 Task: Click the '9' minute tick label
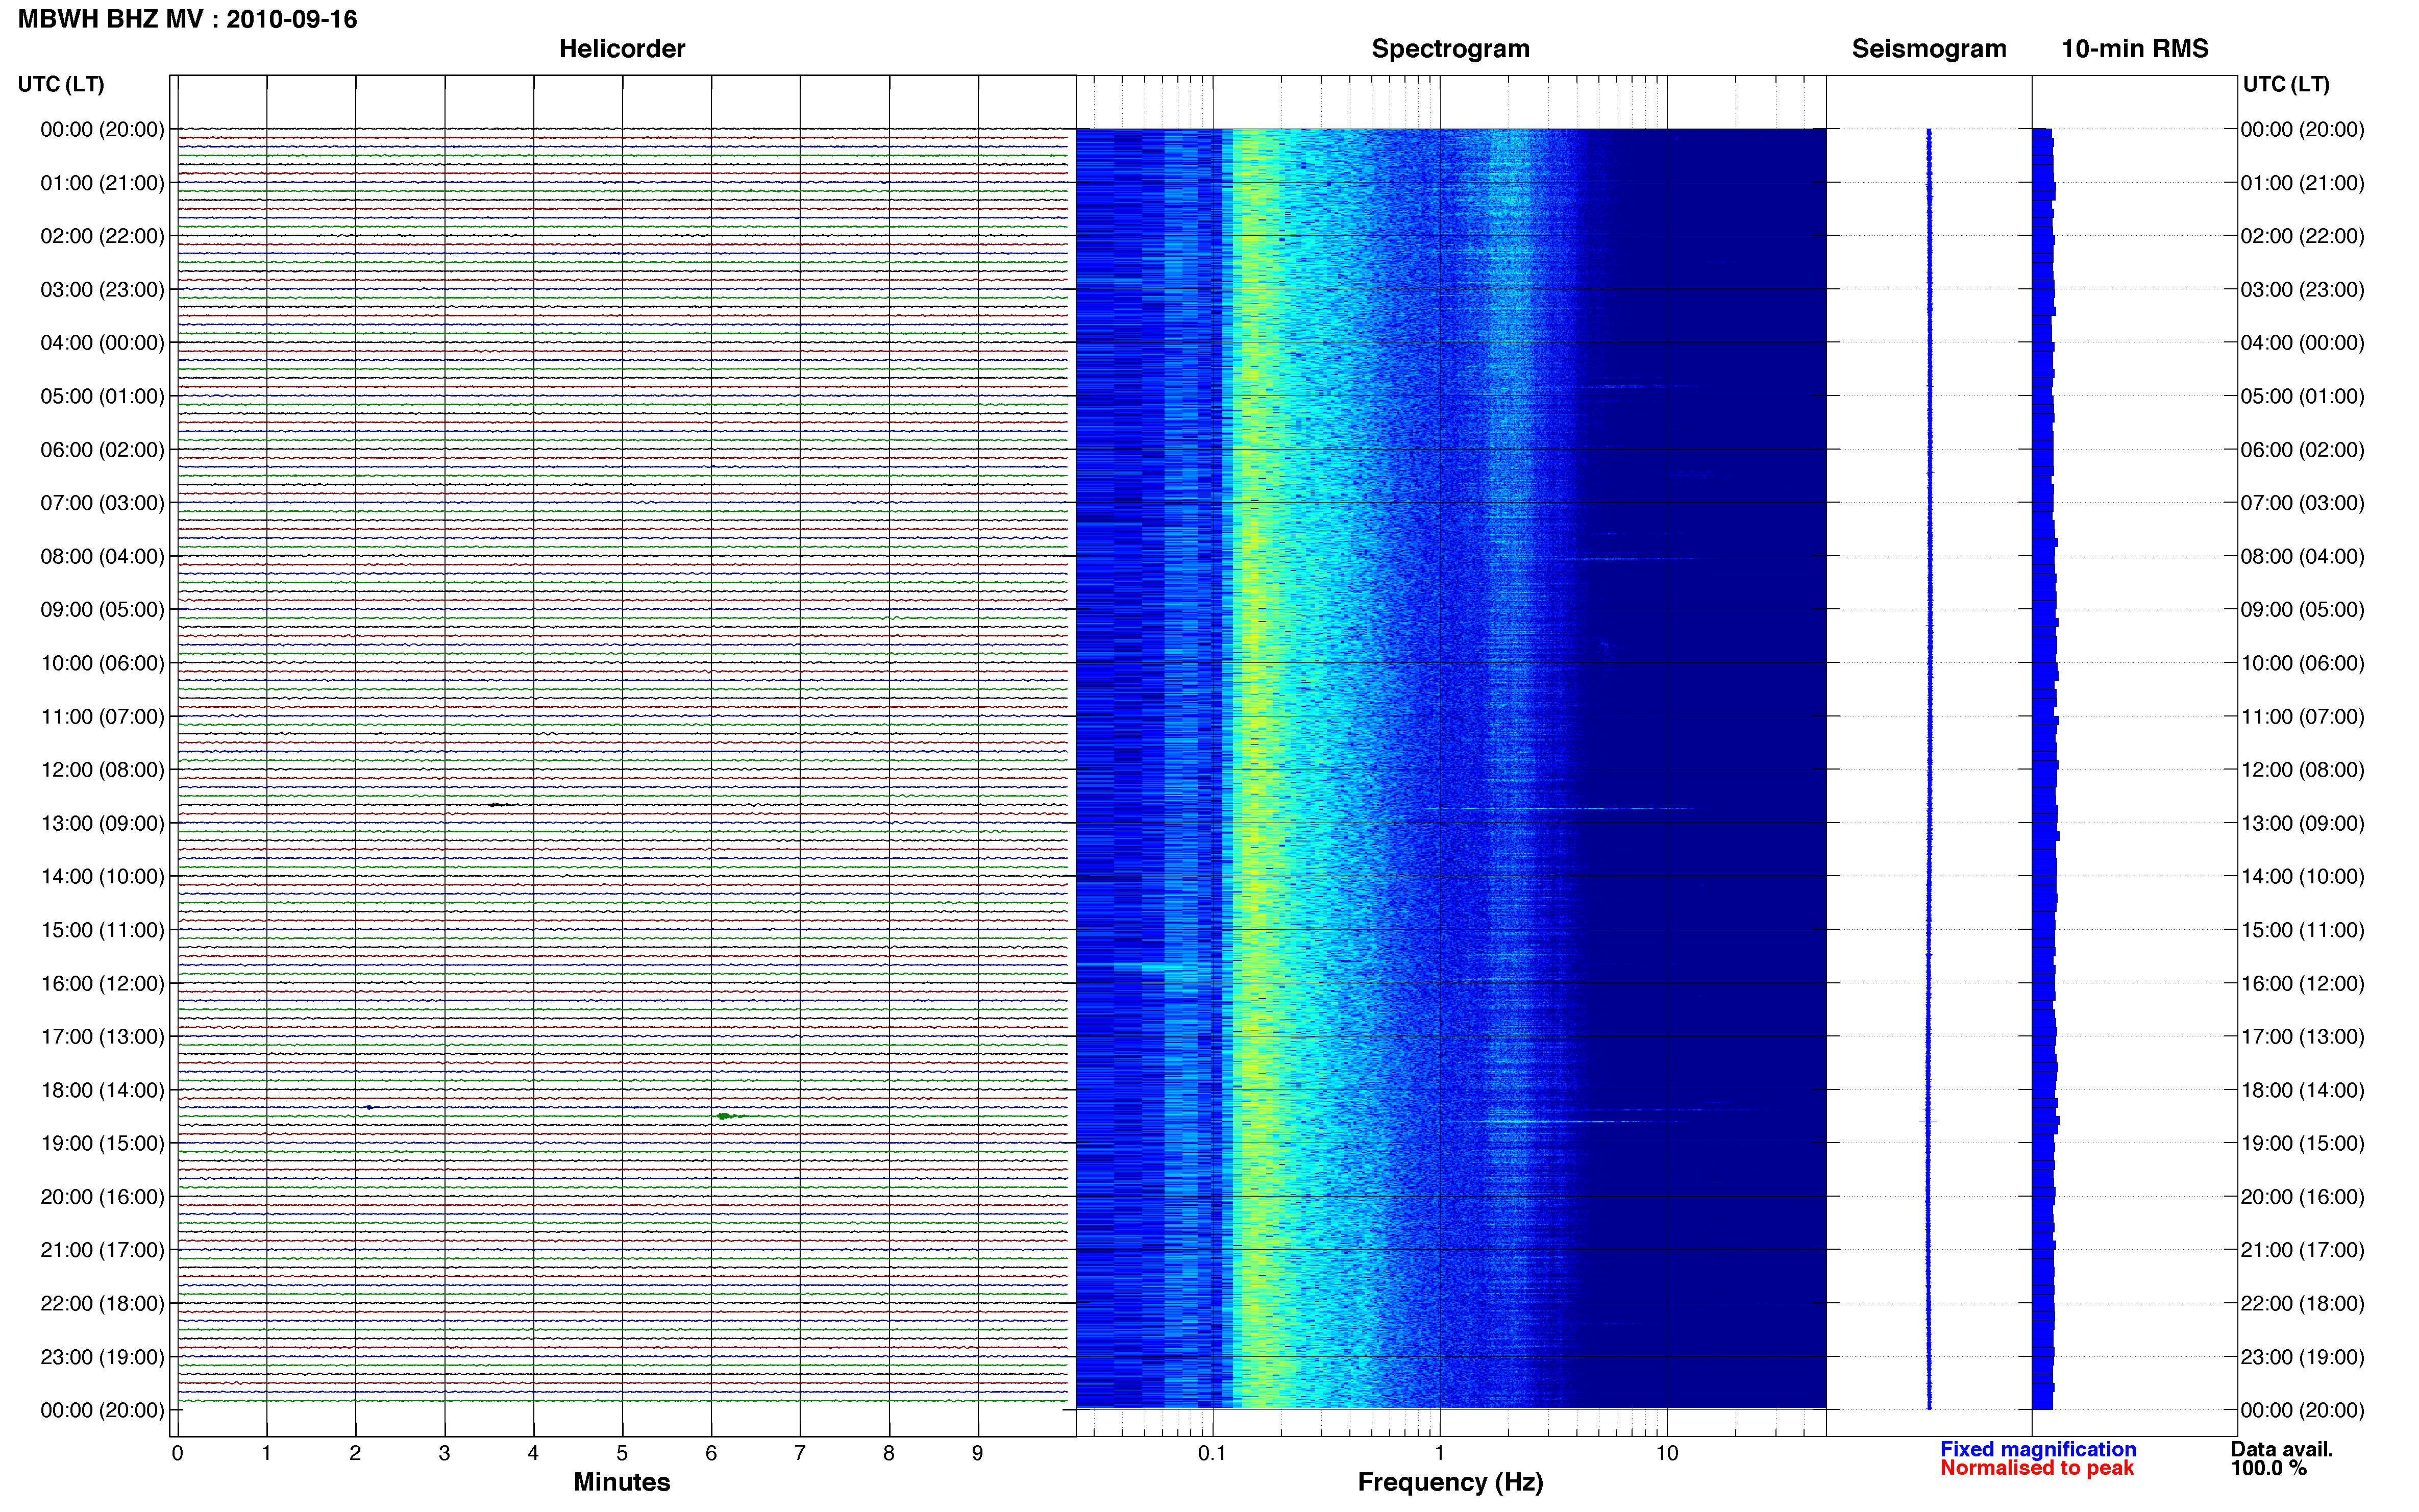(978, 1453)
